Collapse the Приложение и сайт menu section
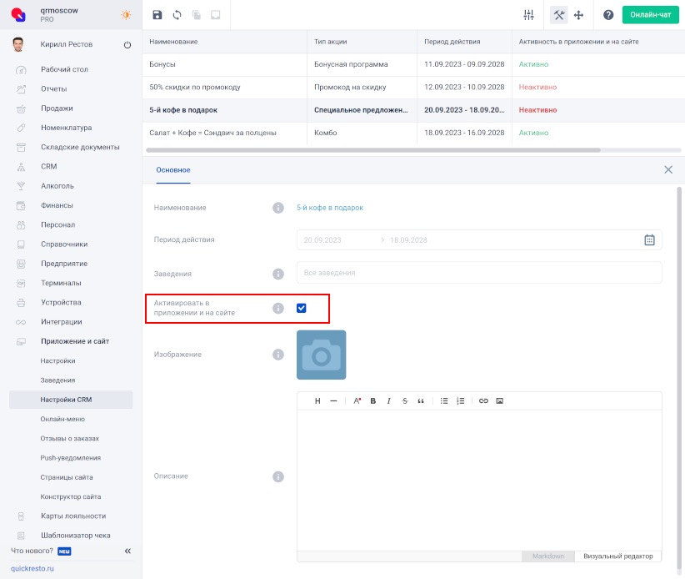Image resolution: width=685 pixels, height=579 pixels. [75, 341]
